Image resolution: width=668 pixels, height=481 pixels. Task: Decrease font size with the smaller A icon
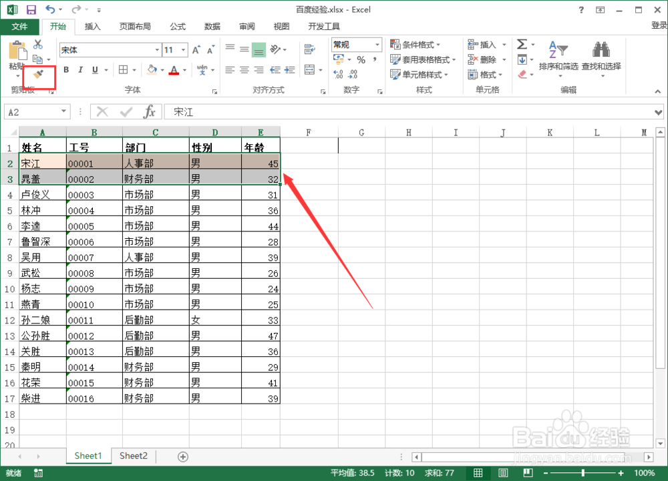[210, 50]
